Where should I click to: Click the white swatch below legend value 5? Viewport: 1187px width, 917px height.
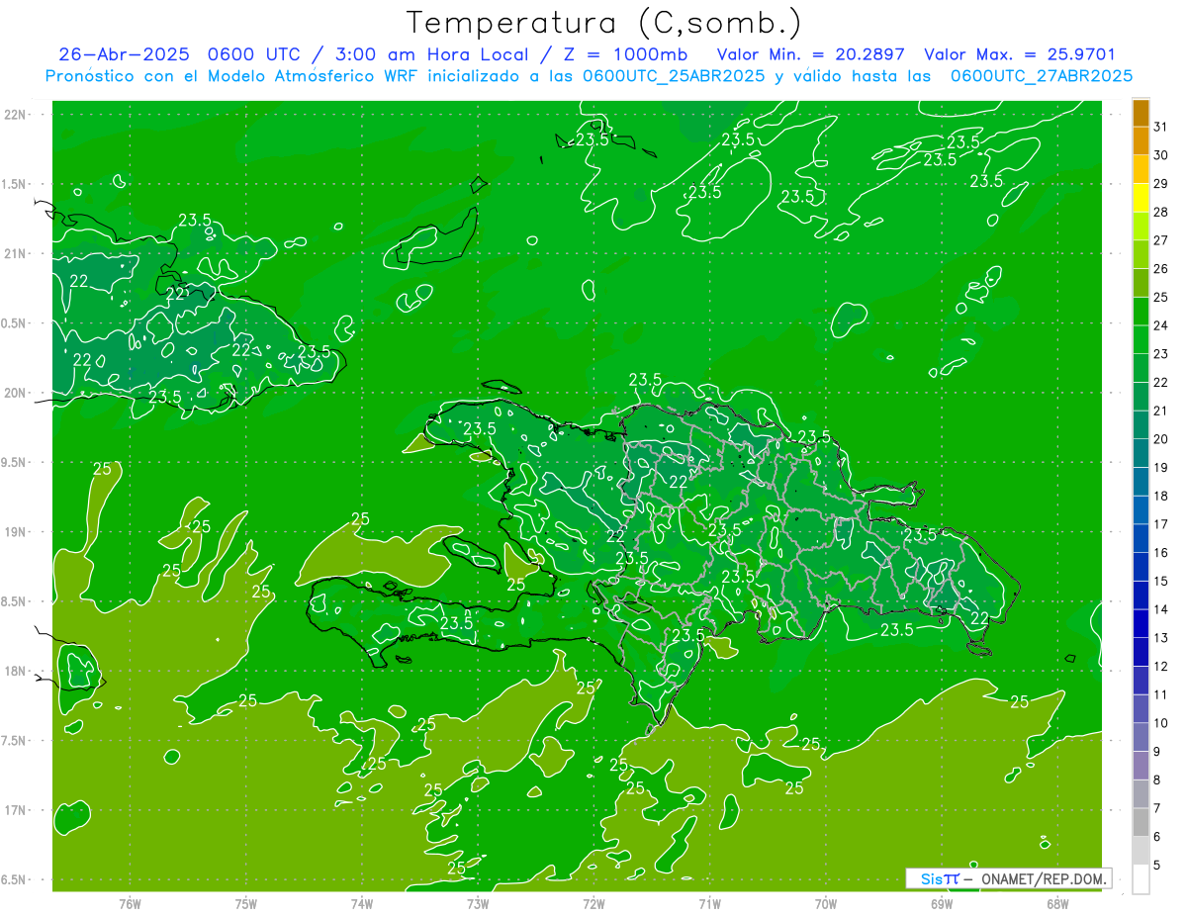pyautogui.click(x=1141, y=879)
